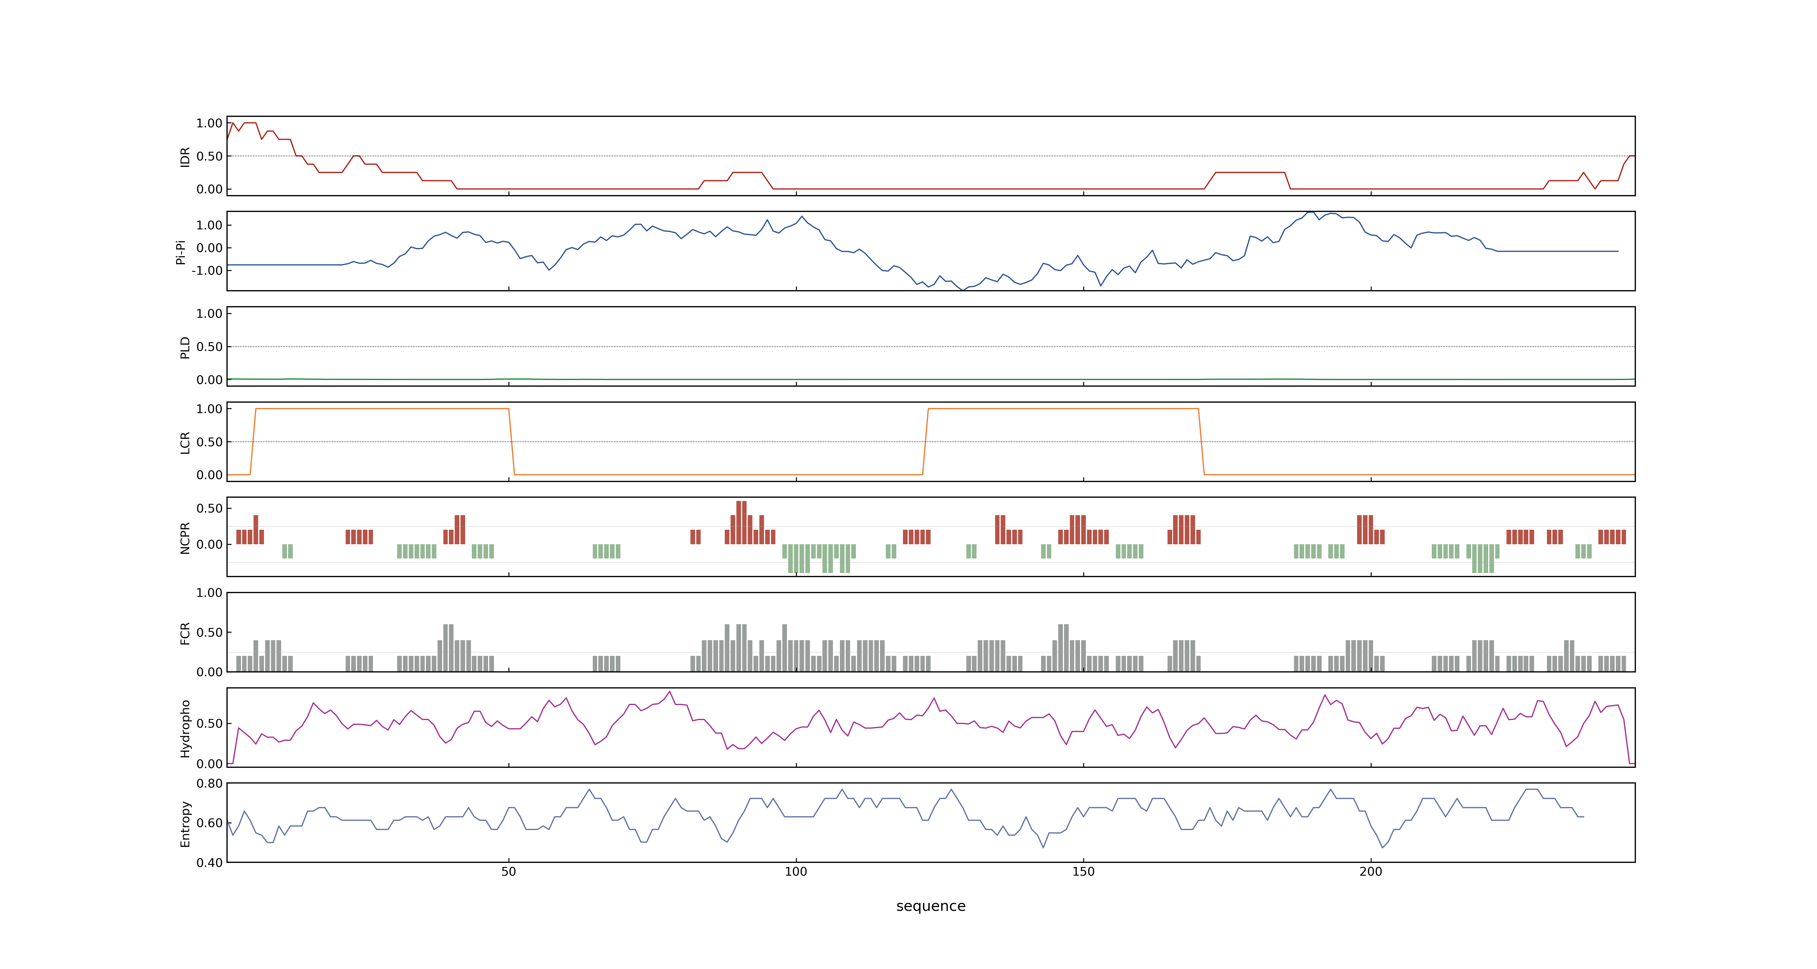This screenshot has width=1817, height=969.
Task: Click the -1.00 tick on Pi-Pi axis
Action: point(207,270)
